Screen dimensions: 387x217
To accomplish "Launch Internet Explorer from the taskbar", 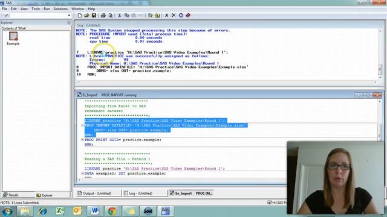I will click(x=42, y=211).
